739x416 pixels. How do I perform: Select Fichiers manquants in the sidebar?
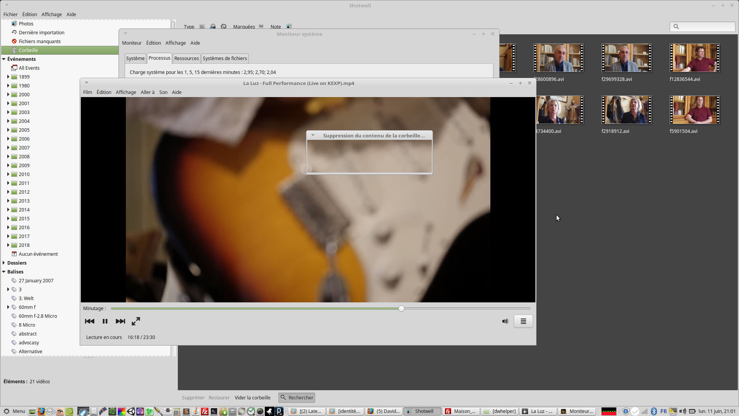(x=40, y=41)
